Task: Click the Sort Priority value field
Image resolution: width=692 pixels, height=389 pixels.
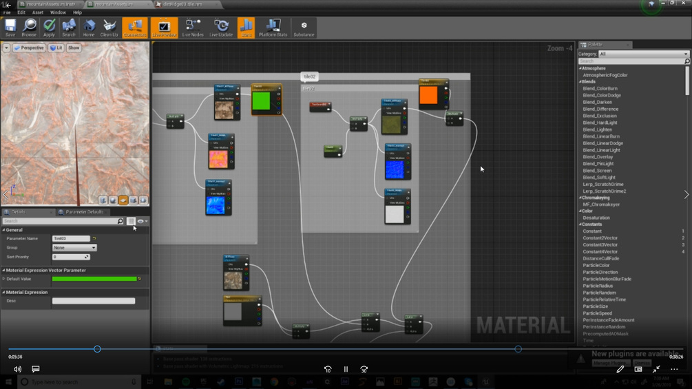Action: 71,257
